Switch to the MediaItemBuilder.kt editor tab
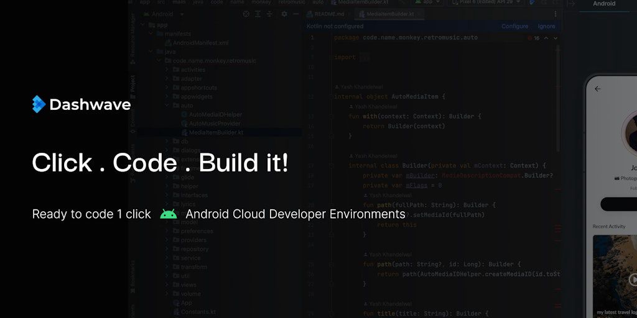The width and height of the screenshot is (637, 318). (x=390, y=14)
